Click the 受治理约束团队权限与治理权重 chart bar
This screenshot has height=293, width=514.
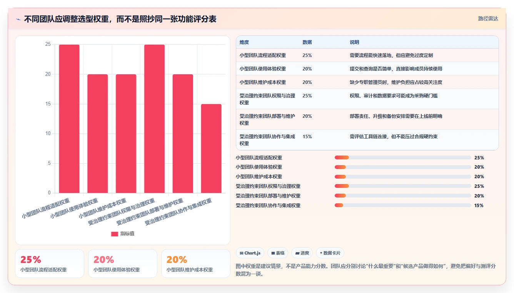155,119
